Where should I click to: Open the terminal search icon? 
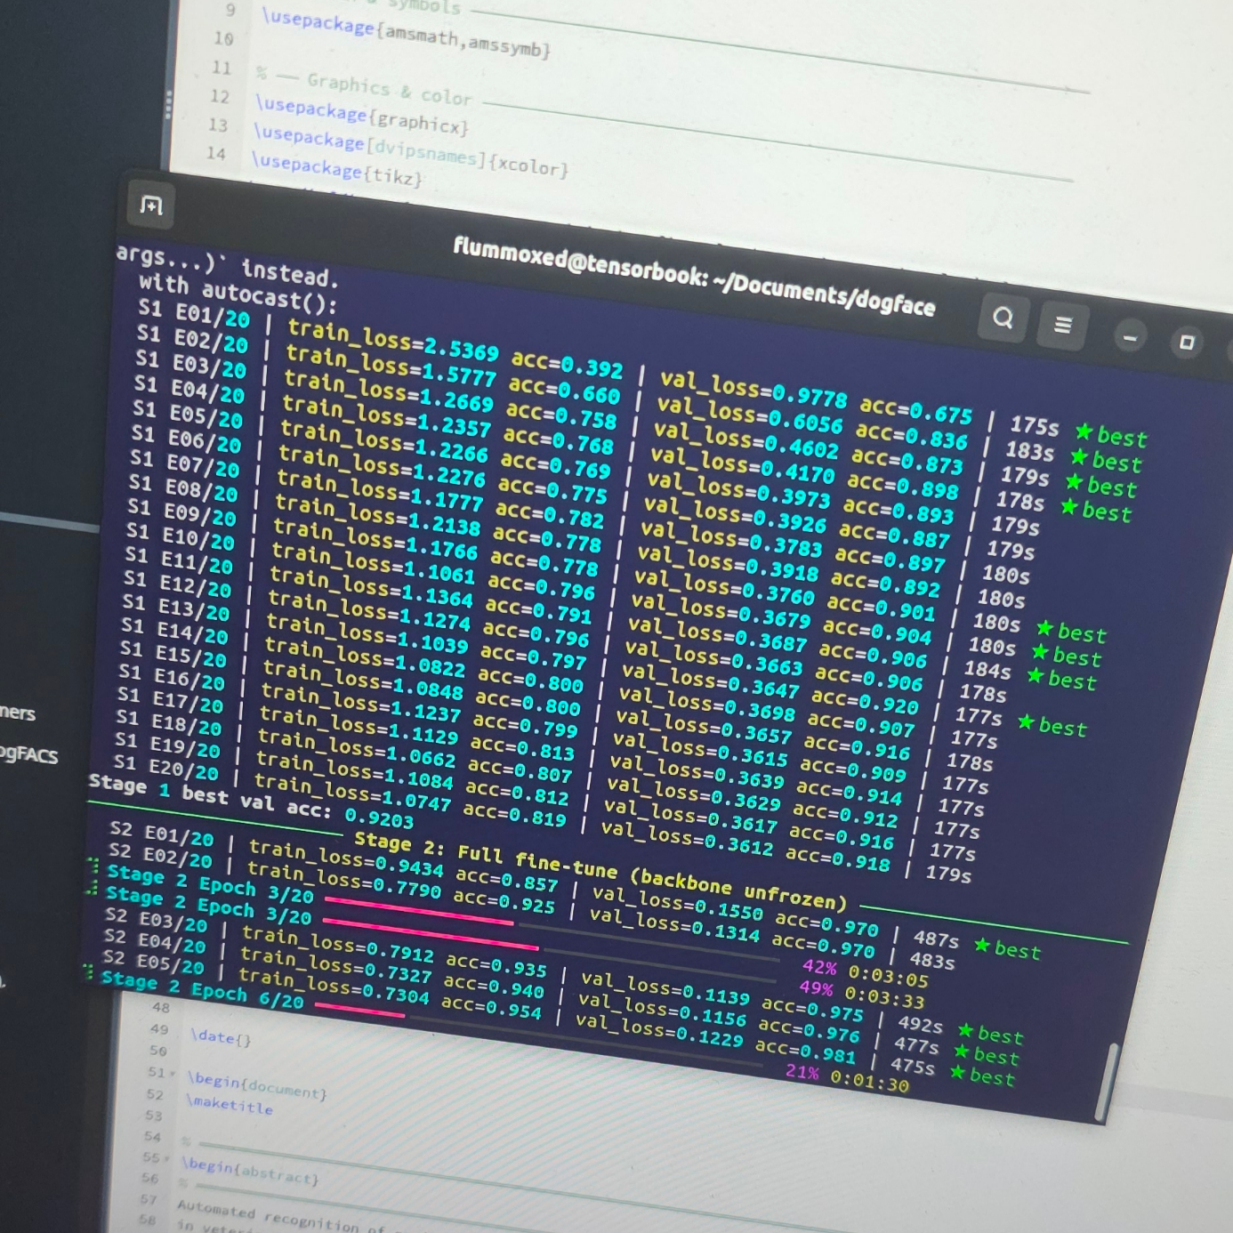(x=1003, y=318)
